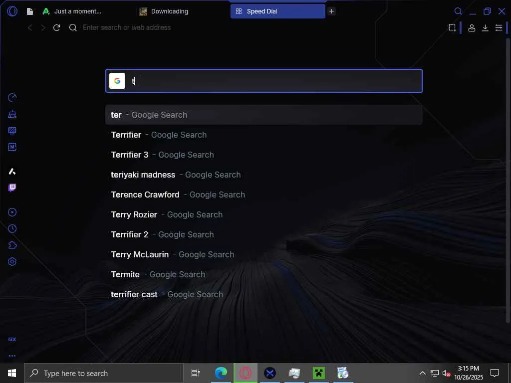Open GX Cleaner broom icon in sidebar
This screenshot has height=383, width=511.
[x=12, y=114]
